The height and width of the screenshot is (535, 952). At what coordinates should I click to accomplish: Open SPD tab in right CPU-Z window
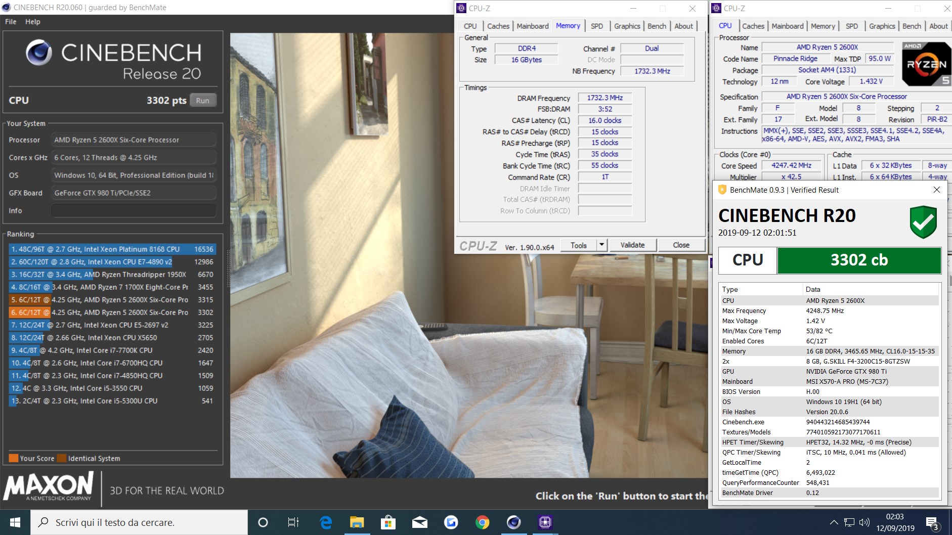[852, 26]
